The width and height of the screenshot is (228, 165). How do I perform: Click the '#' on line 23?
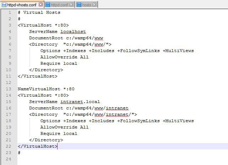19,153
